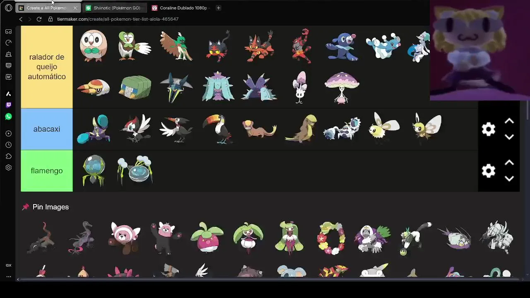Open the Player sidebar icon

pyautogui.click(x=8, y=134)
